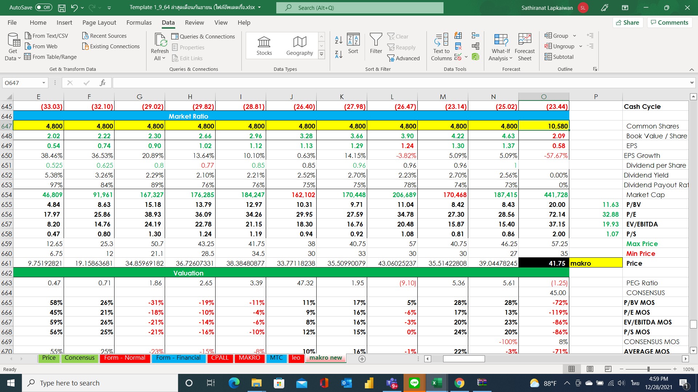Click the Subtotal outline icon
The height and width of the screenshot is (392, 698).
click(559, 57)
